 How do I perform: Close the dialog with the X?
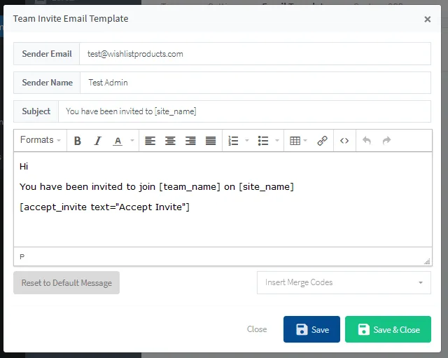tap(428, 19)
